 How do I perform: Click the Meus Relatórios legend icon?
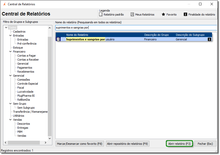pos(132,15)
